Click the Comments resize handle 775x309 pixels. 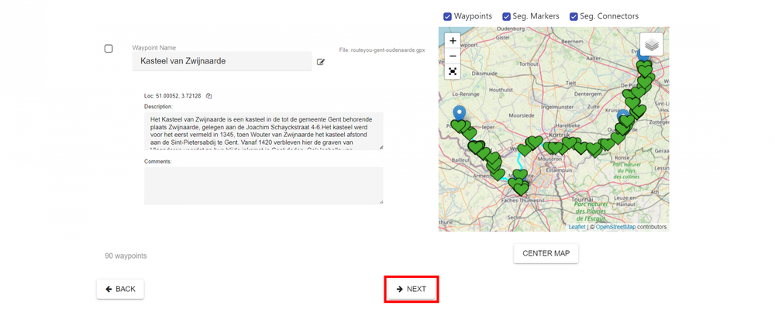coord(381,202)
